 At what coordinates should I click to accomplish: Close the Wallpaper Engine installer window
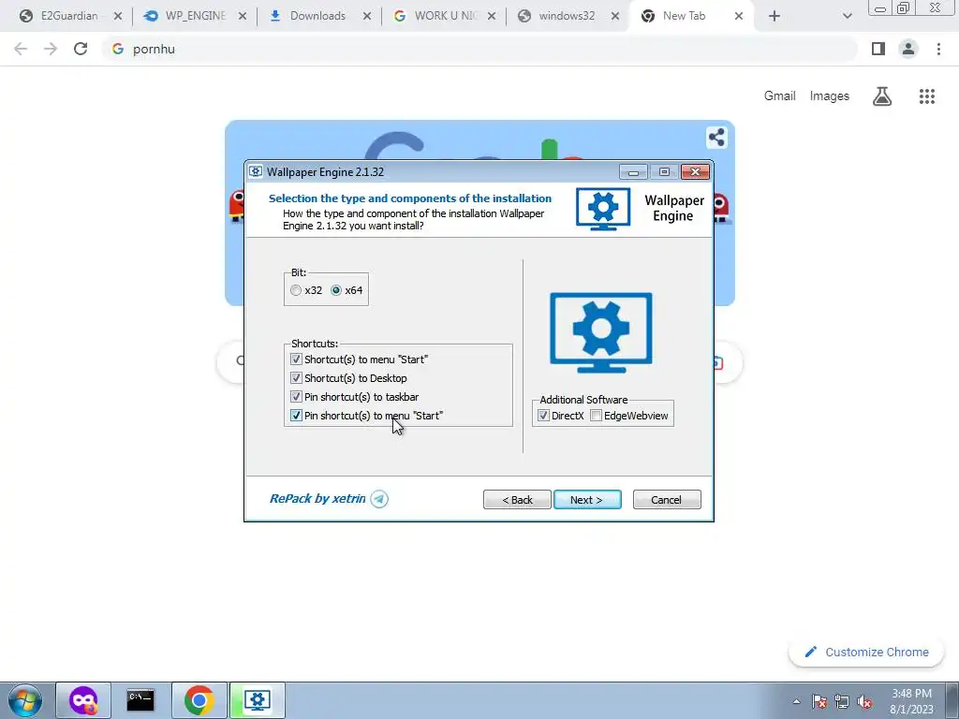pos(696,172)
